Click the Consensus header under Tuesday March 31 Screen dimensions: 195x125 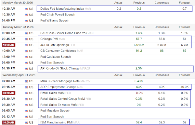click(162, 27)
